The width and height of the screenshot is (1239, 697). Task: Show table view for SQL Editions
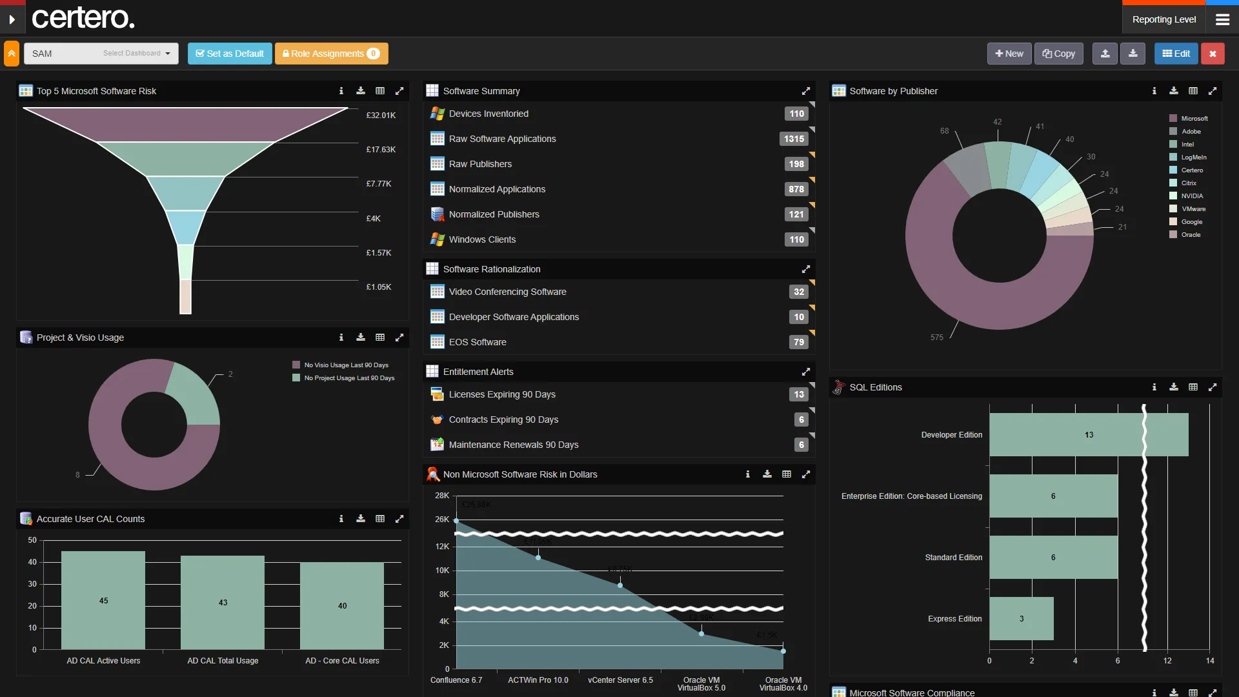pyautogui.click(x=1193, y=387)
